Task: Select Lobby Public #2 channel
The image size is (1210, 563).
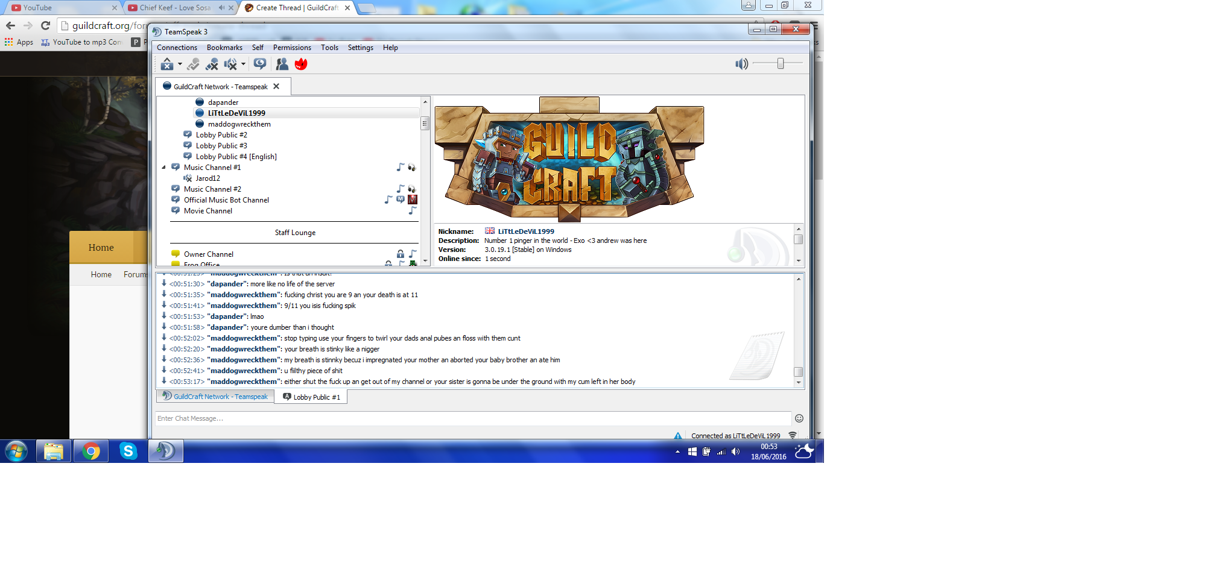Action: point(221,135)
